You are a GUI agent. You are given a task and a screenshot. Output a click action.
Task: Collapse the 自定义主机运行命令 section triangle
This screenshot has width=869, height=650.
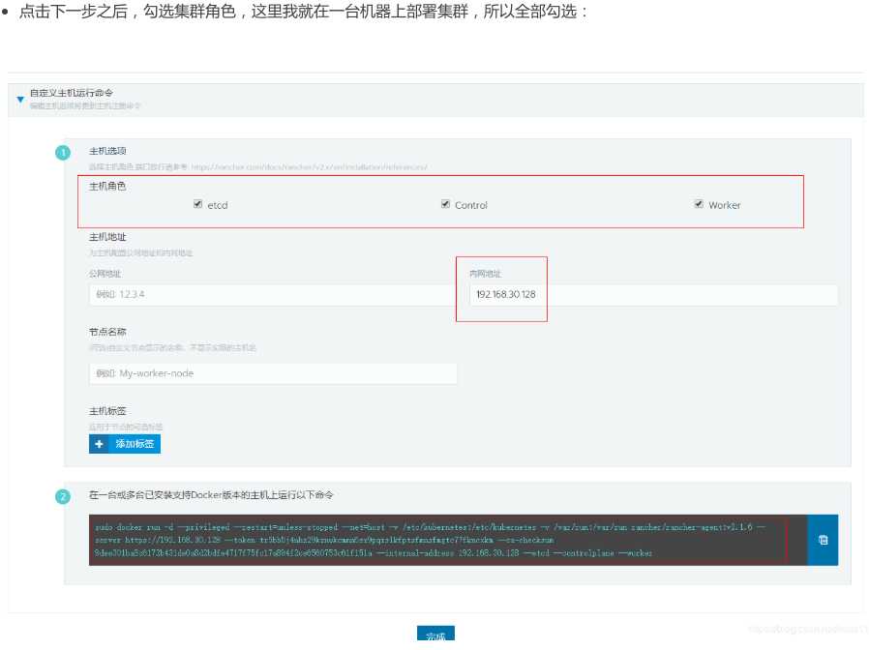pos(20,100)
